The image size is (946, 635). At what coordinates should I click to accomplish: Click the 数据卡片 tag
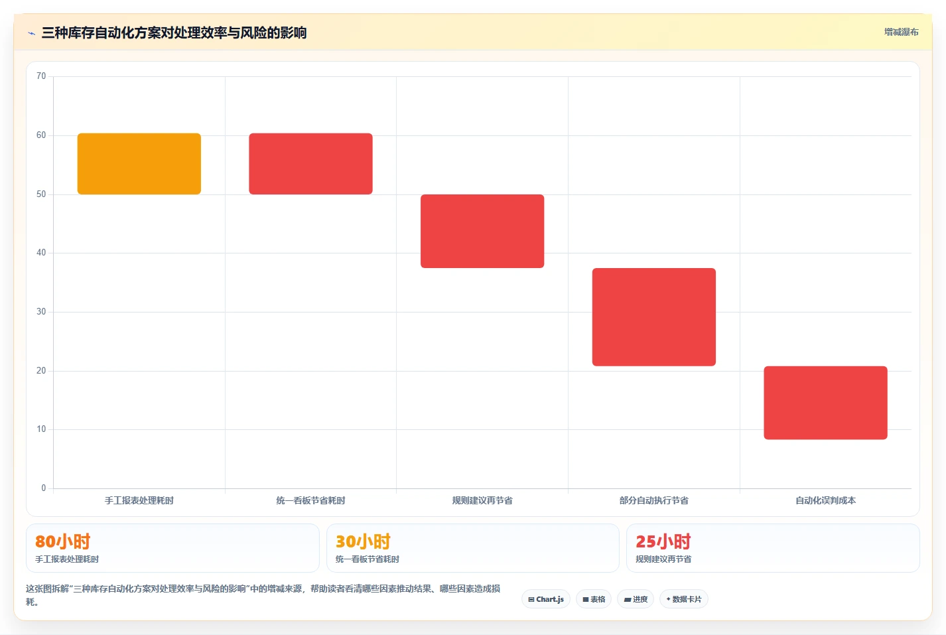684,599
